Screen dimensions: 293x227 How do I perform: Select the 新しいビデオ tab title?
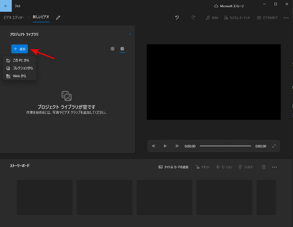coord(41,17)
